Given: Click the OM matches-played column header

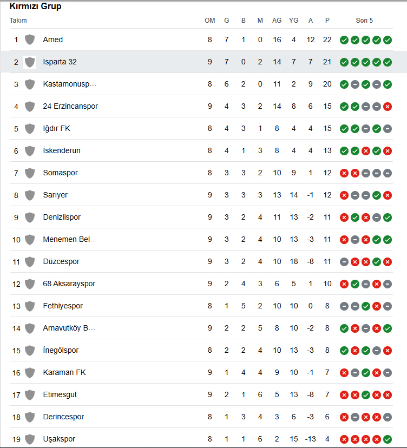Looking at the screenshot, I should tap(210, 20).
